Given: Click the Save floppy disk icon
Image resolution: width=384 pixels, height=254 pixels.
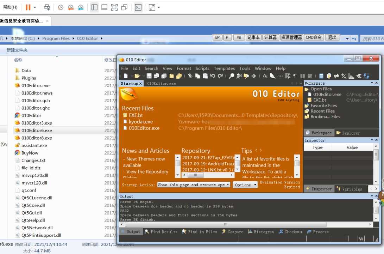Looking at the screenshot, I should point(149,76).
